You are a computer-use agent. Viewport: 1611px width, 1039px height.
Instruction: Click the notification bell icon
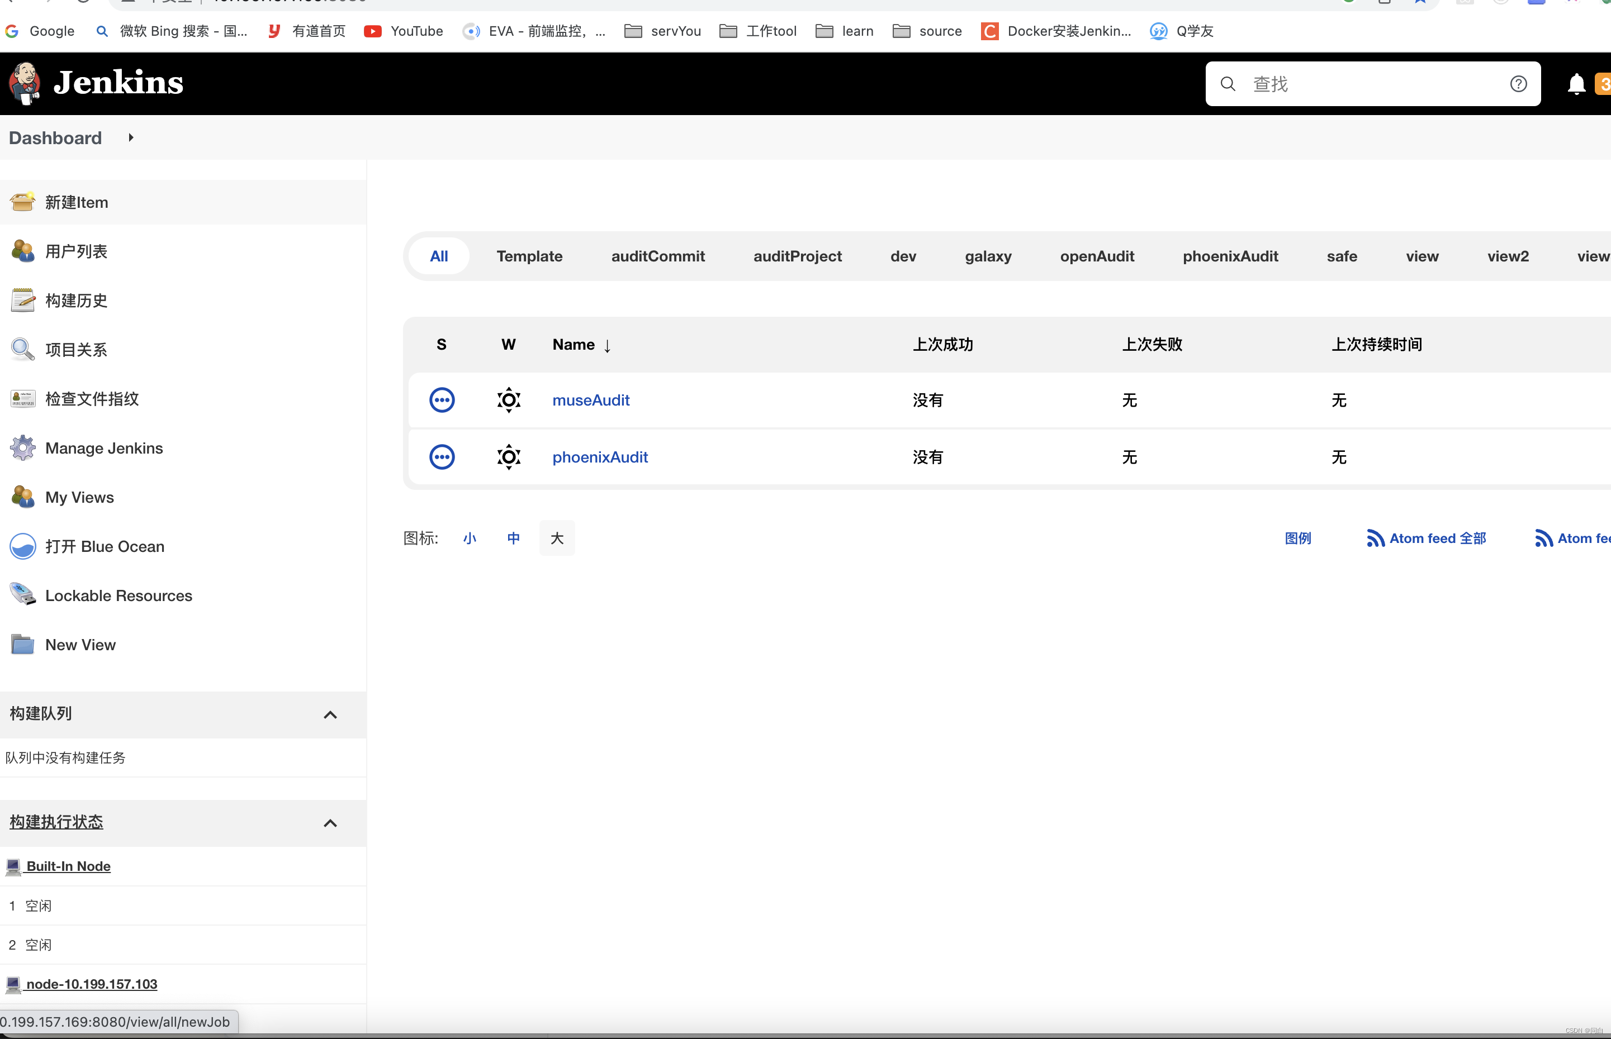click(x=1576, y=84)
